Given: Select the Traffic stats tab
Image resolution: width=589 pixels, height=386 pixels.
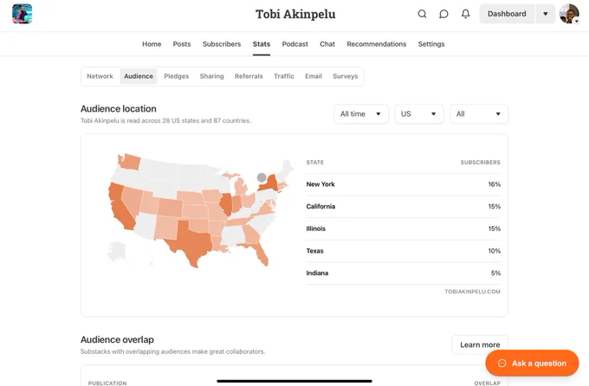Looking at the screenshot, I should point(284,76).
